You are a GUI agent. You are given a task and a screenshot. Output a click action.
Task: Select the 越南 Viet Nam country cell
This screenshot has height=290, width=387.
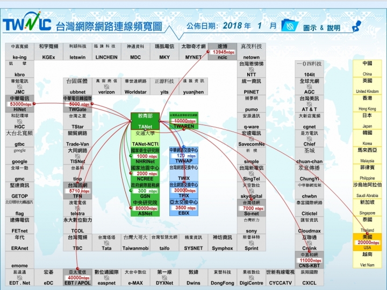click(x=367, y=259)
